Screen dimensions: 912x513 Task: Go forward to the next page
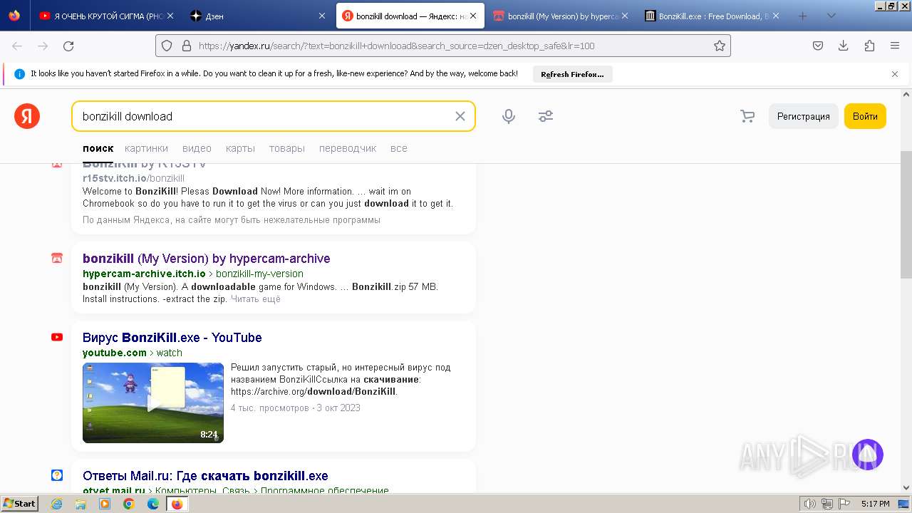tap(43, 46)
